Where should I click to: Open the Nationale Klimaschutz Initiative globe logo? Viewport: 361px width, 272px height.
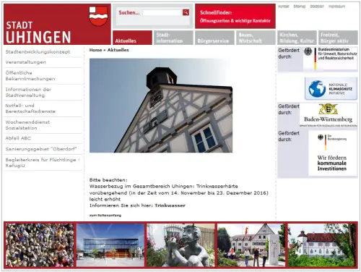pos(331,89)
